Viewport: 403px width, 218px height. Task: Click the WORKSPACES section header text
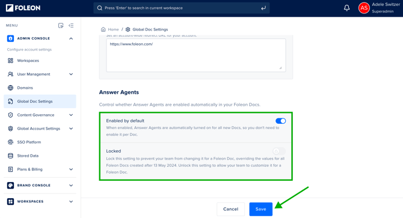pos(30,202)
